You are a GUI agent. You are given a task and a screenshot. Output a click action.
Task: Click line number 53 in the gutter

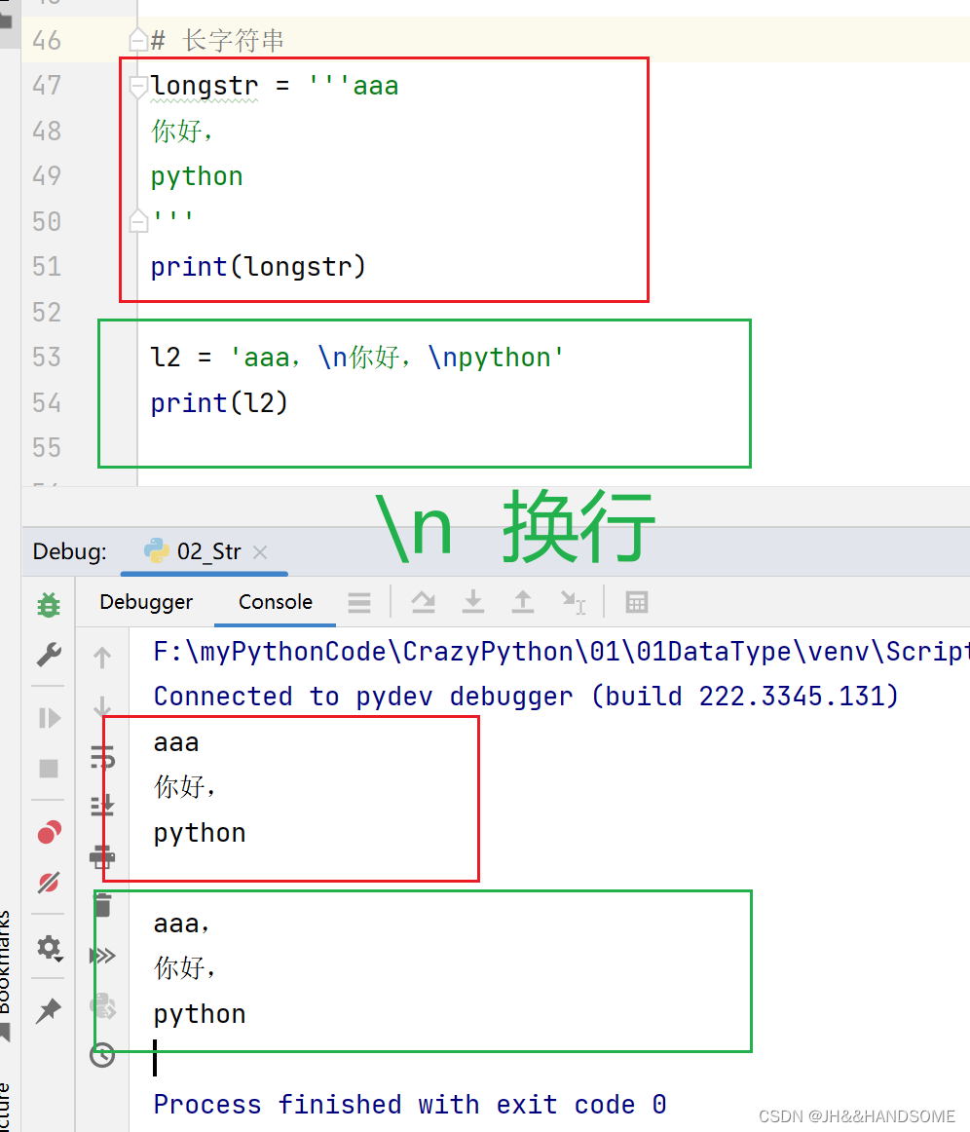pos(47,358)
